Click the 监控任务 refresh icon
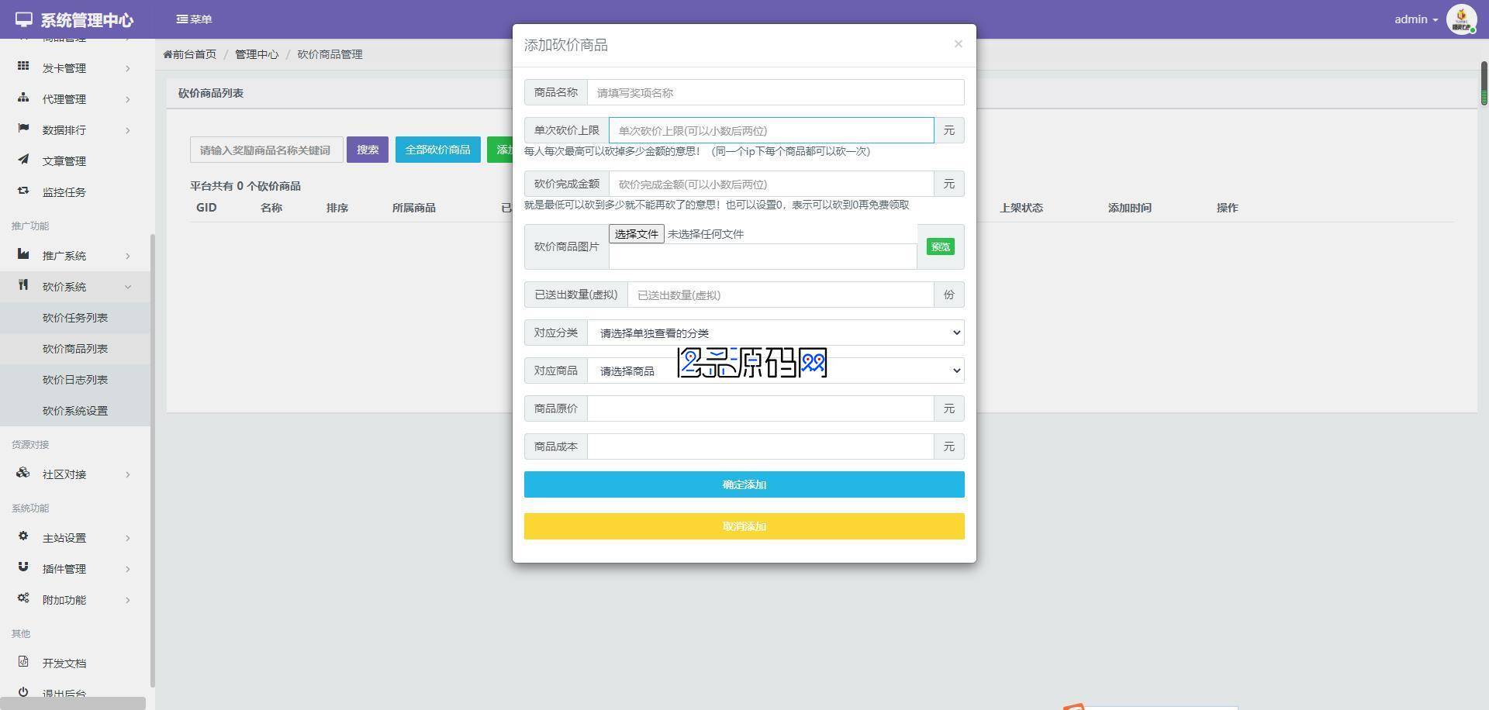The width and height of the screenshot is (1489, 710). pyautogui.click(x=23, y=191)
